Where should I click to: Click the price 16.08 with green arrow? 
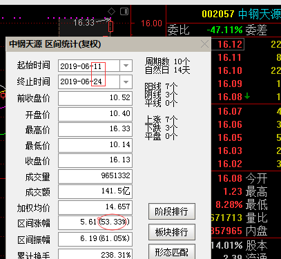pos(229,97)
